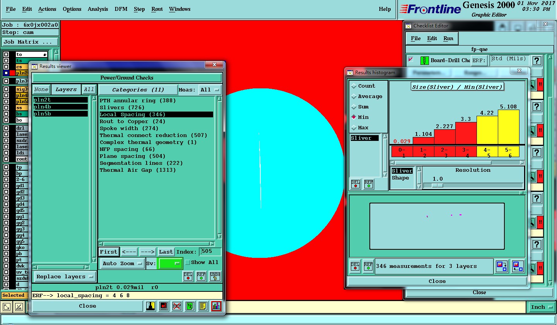Open the Meas: All dropdown
This screenshot has width=557, height=325.
210,90
